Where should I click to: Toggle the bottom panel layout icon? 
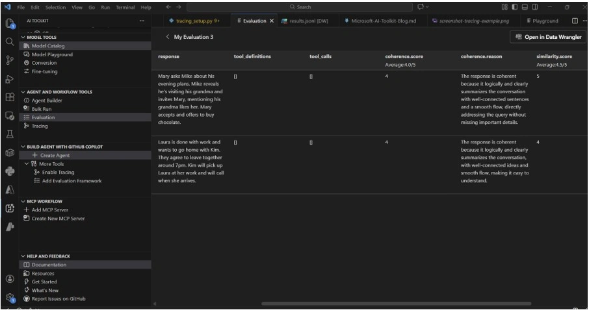point(525,7)
